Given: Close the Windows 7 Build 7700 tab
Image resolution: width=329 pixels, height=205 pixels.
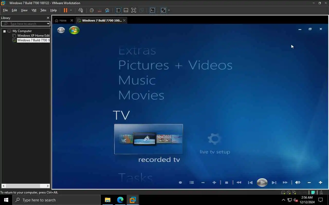Looking at the screenshot, I should click(x=124, y=20).
